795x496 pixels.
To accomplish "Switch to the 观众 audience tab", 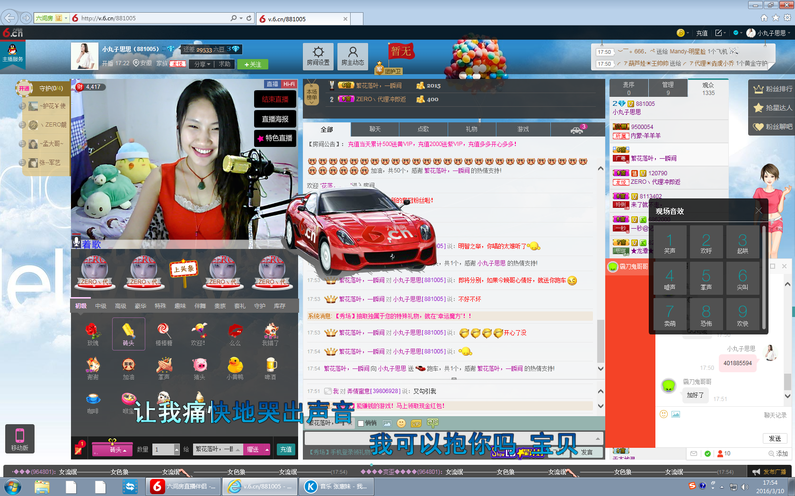I will (708, 88).
